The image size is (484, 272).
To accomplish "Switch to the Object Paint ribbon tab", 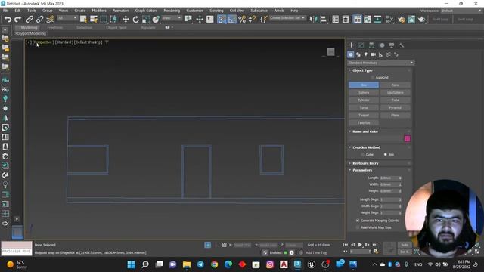I will point(116,27).
